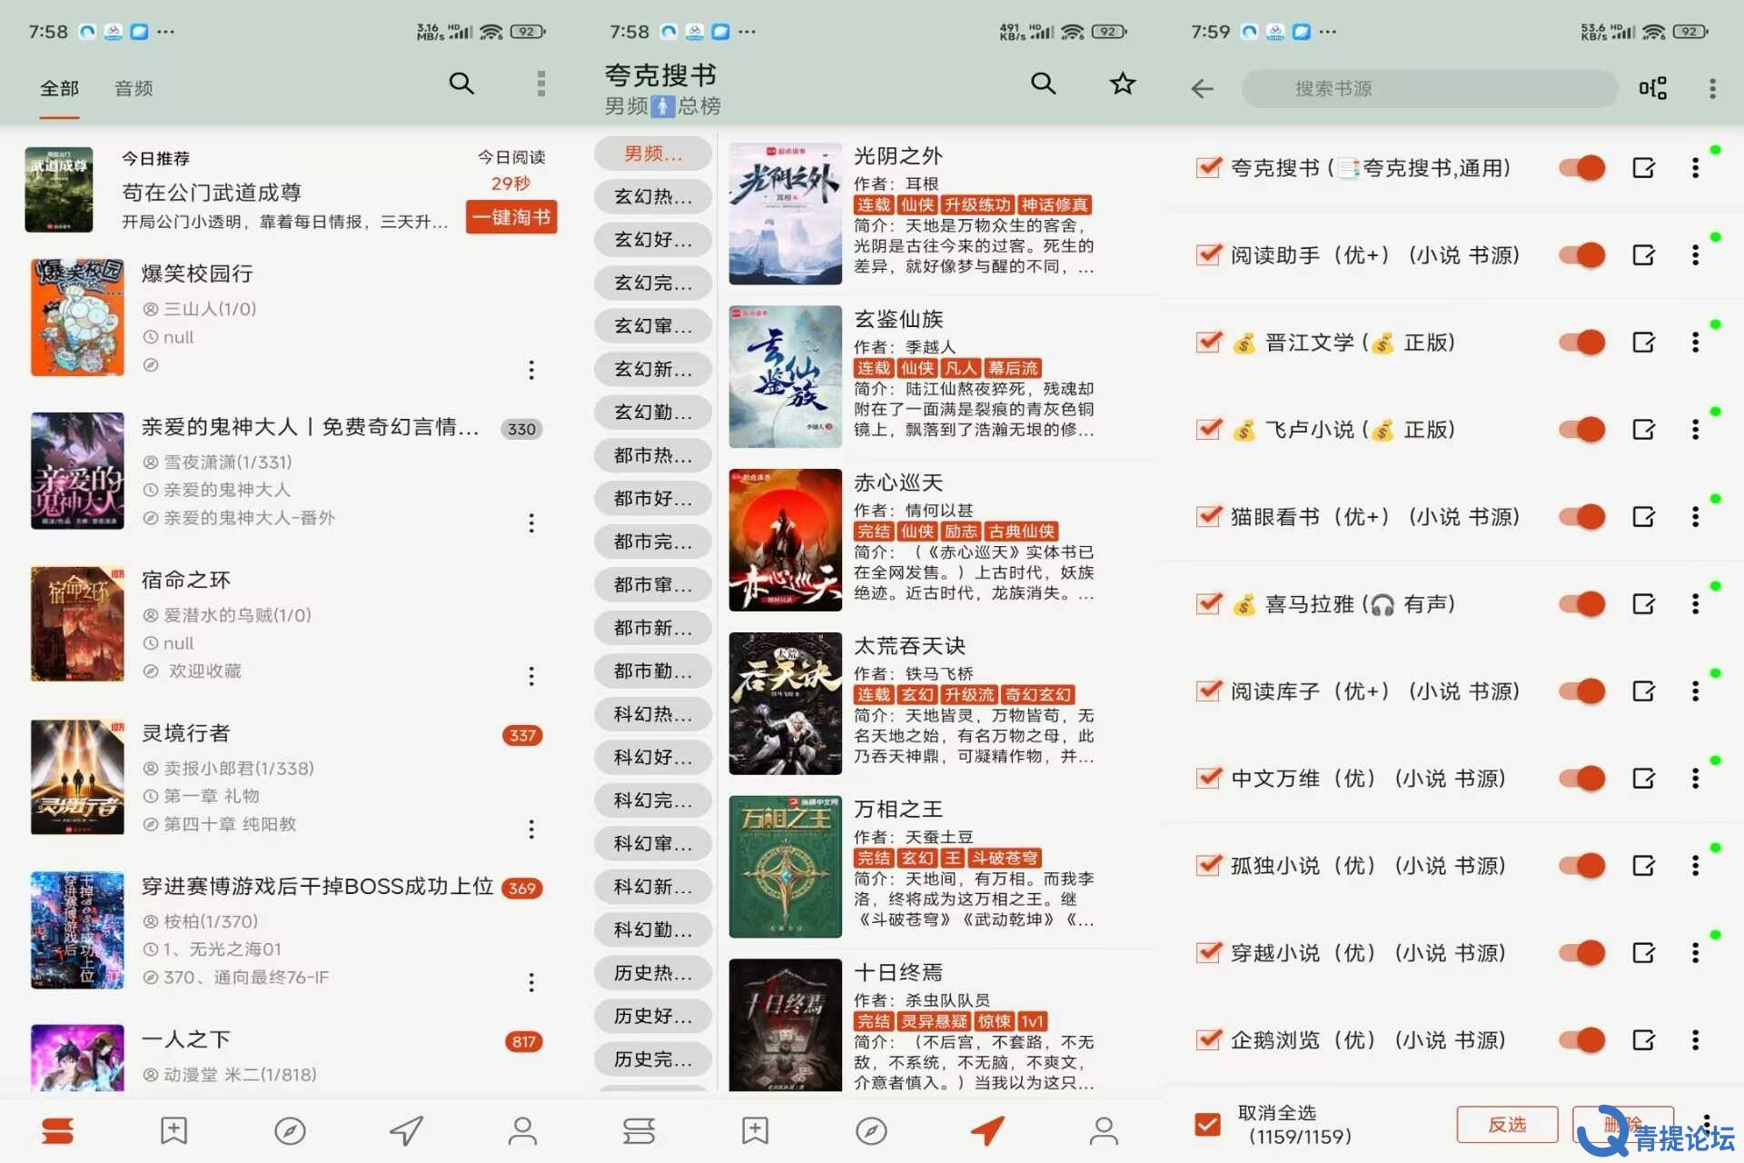Open more menu for 穿越小说 source row
The height and width of the screenshot is (1163, 1744).
pyautogui.click(x=1695, y=953)
